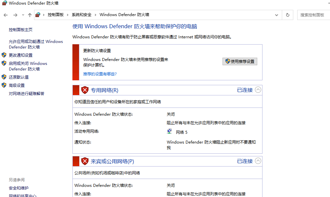Click the 专用网络(R) section heading

(105, 90)
